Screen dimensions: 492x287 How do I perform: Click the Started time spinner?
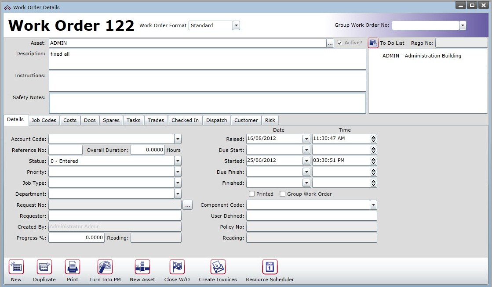click(x=373, y=161)
